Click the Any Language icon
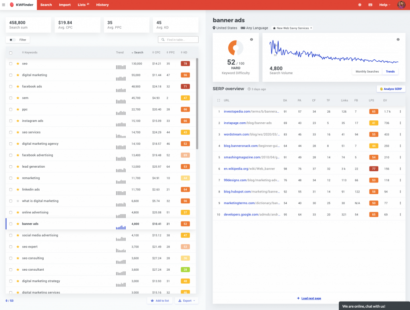 tap(243, 28)
